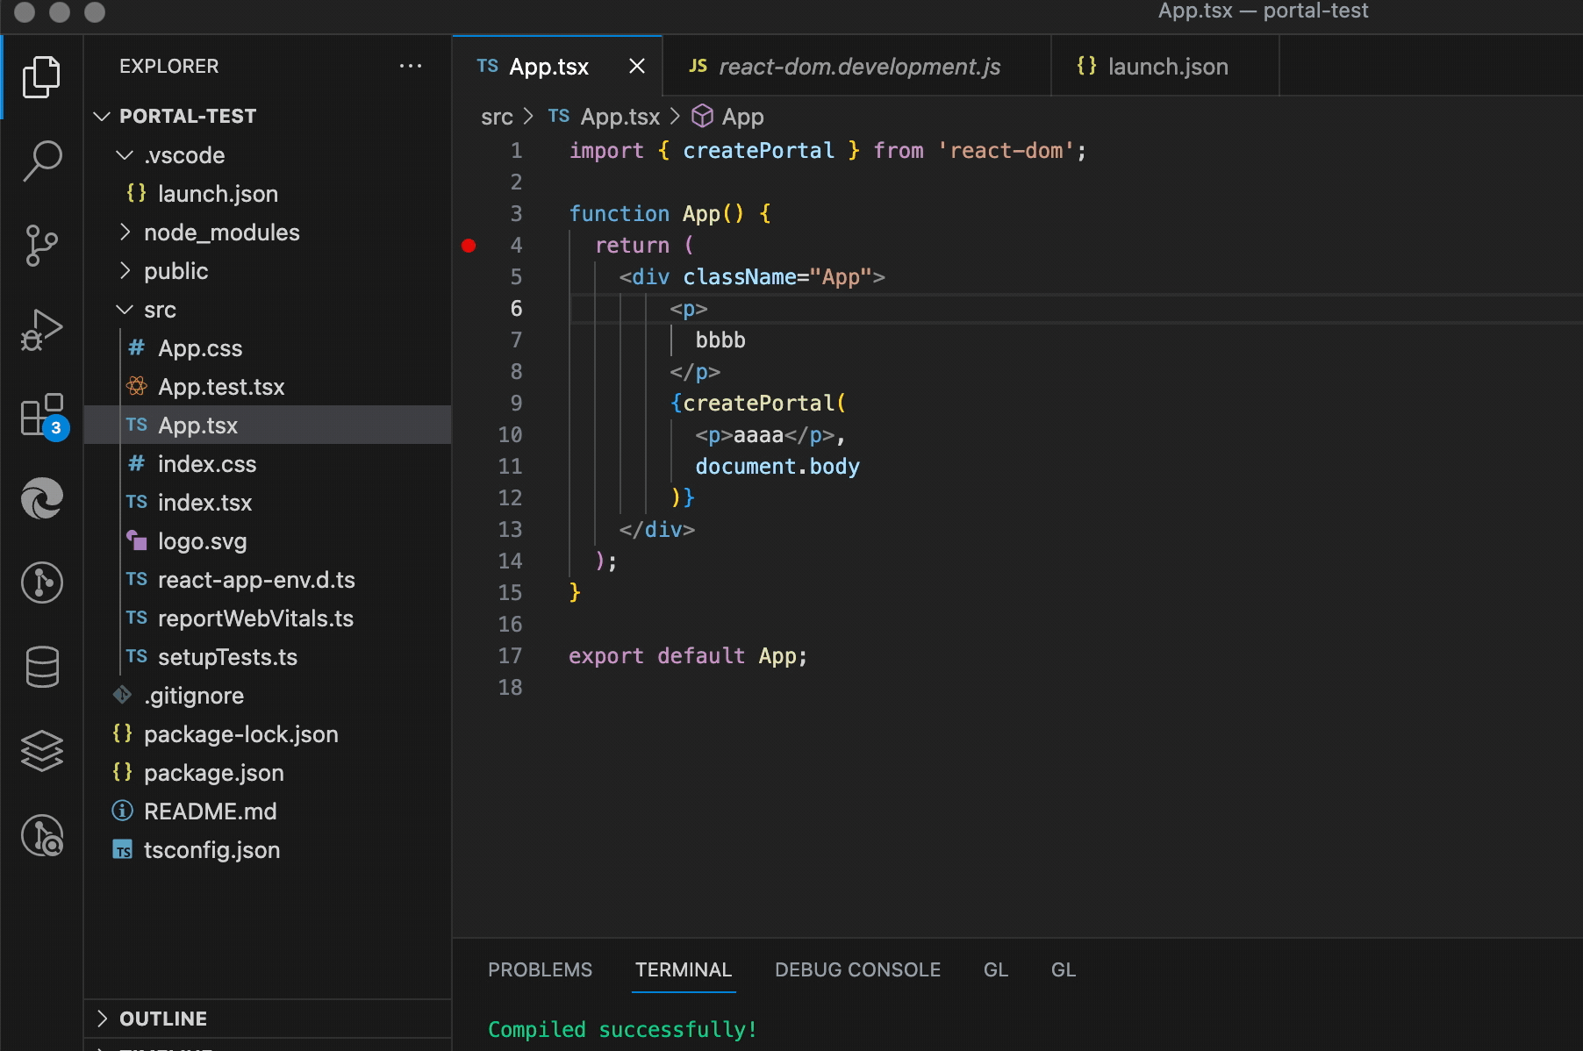Open the Microsoft Edge tools icon

click(41, 498)
